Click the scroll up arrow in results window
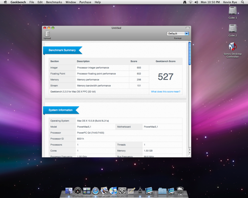 [190, 150]
